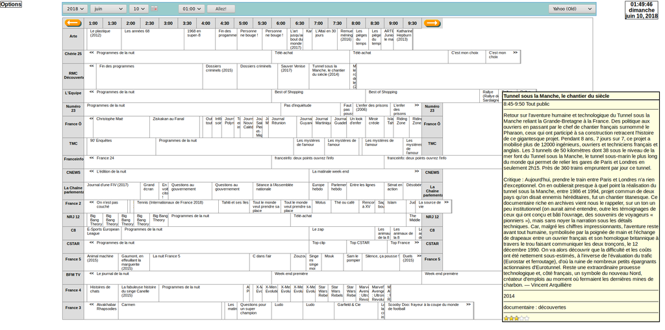
Task: Open 'Silence, ça pousse !' on France 5
Action: [381, 262]
